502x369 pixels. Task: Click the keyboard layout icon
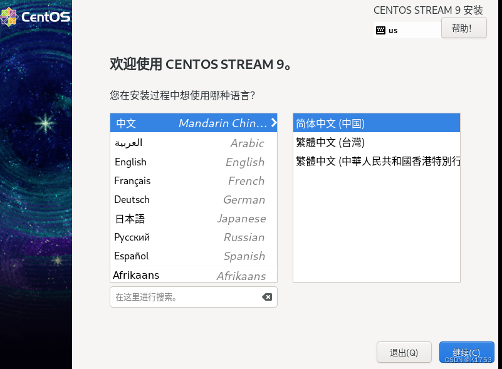click(380, 31)
